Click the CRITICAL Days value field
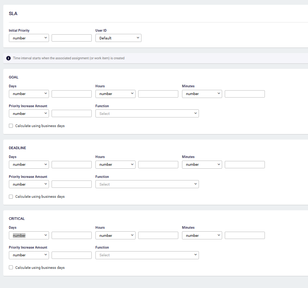 (72, 235)
